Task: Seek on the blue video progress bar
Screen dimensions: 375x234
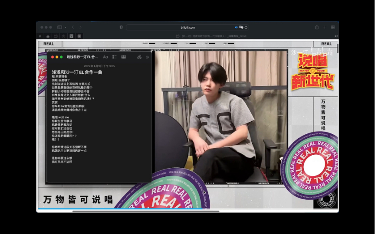Action: (x=120, y=209)
